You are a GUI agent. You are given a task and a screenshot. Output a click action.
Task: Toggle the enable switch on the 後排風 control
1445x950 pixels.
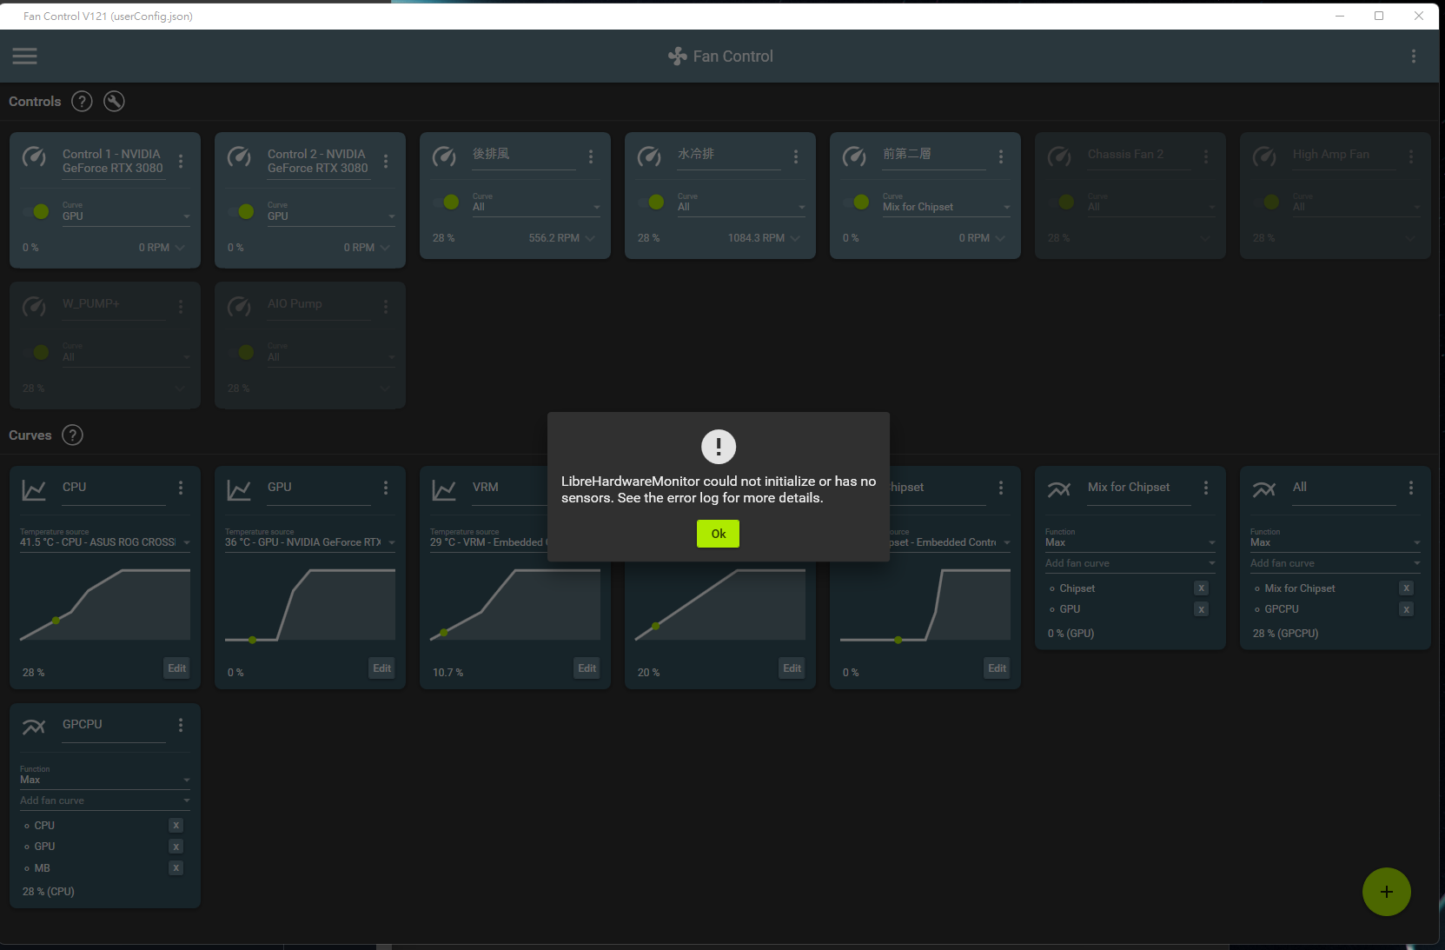pyautogui.click(x=448, y=202)
